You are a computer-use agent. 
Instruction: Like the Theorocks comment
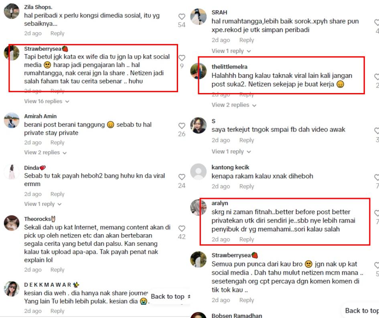(182, 228)
